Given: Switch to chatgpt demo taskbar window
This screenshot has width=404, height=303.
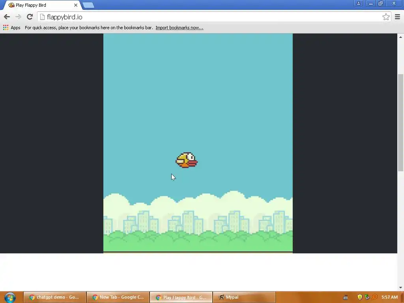Looking at the screenshot, I should tap(54, 297).
